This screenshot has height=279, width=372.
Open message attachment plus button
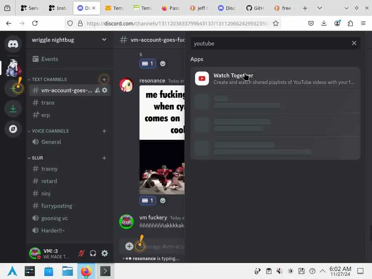129,247
